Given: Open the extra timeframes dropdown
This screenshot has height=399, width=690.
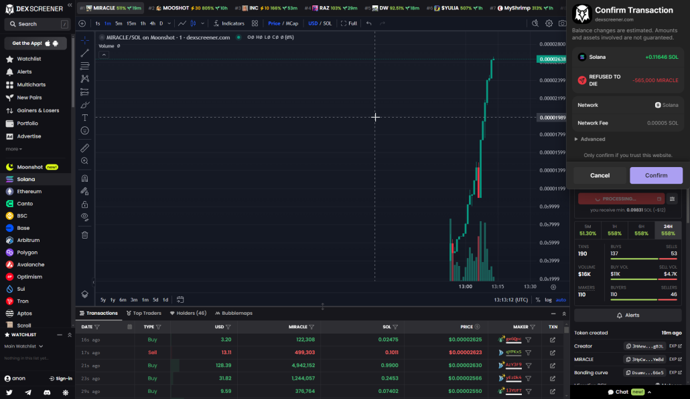Looking at the screenshot, I should click(169, 23).
